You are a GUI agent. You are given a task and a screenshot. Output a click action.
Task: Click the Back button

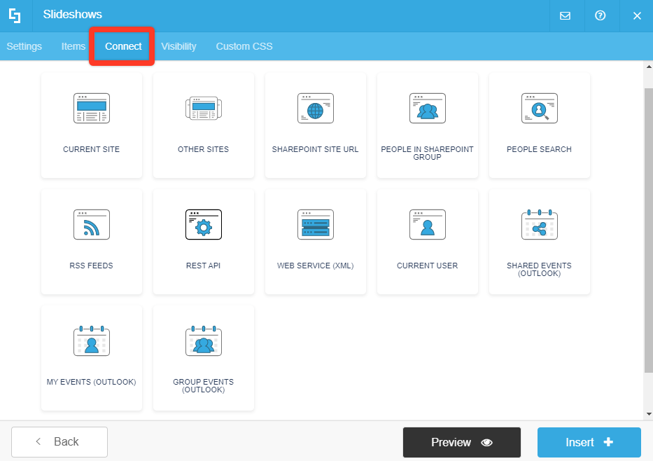click(x=59, y=442)
